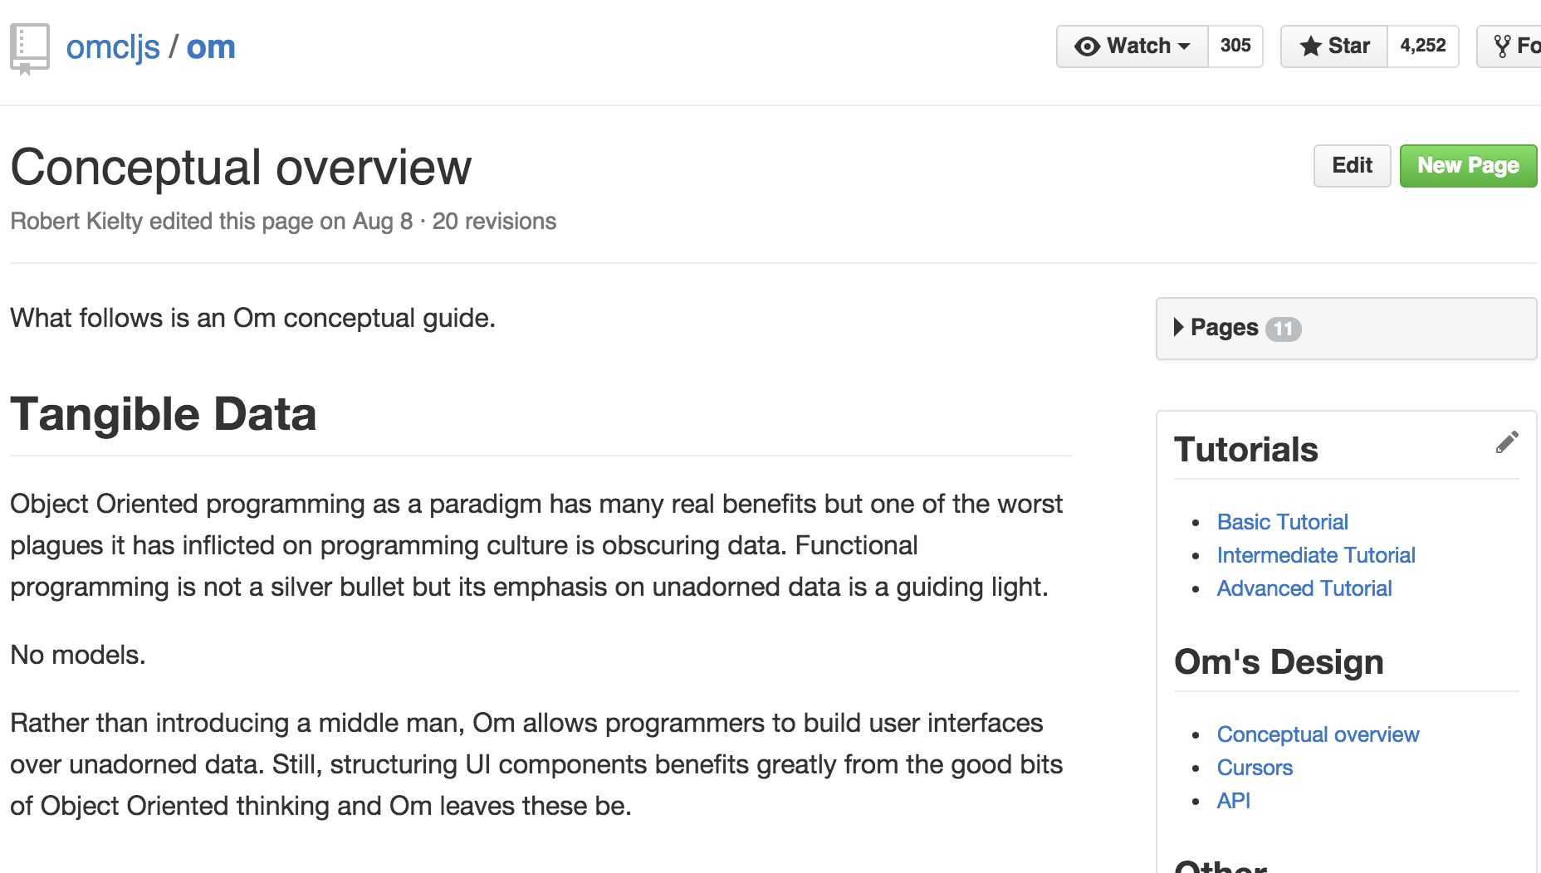Click the star icon to star the repo

1313,46
